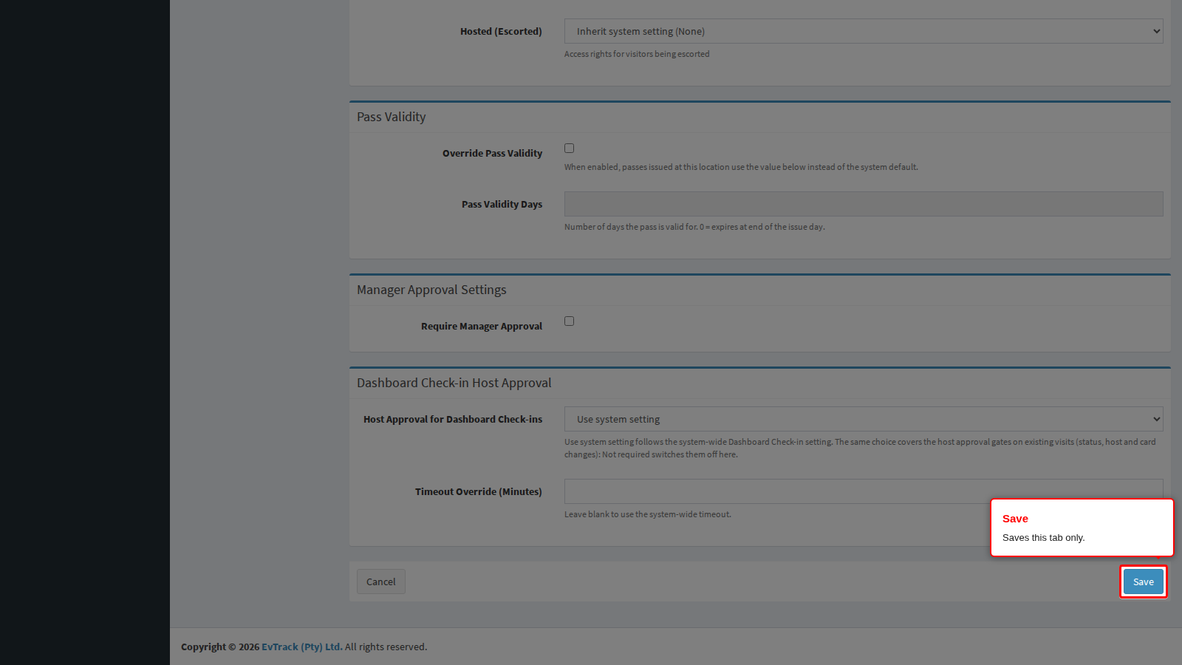Focus the Pass Validity Days field
Viewport: 1182px width, 665px height.
click(864, 204)
